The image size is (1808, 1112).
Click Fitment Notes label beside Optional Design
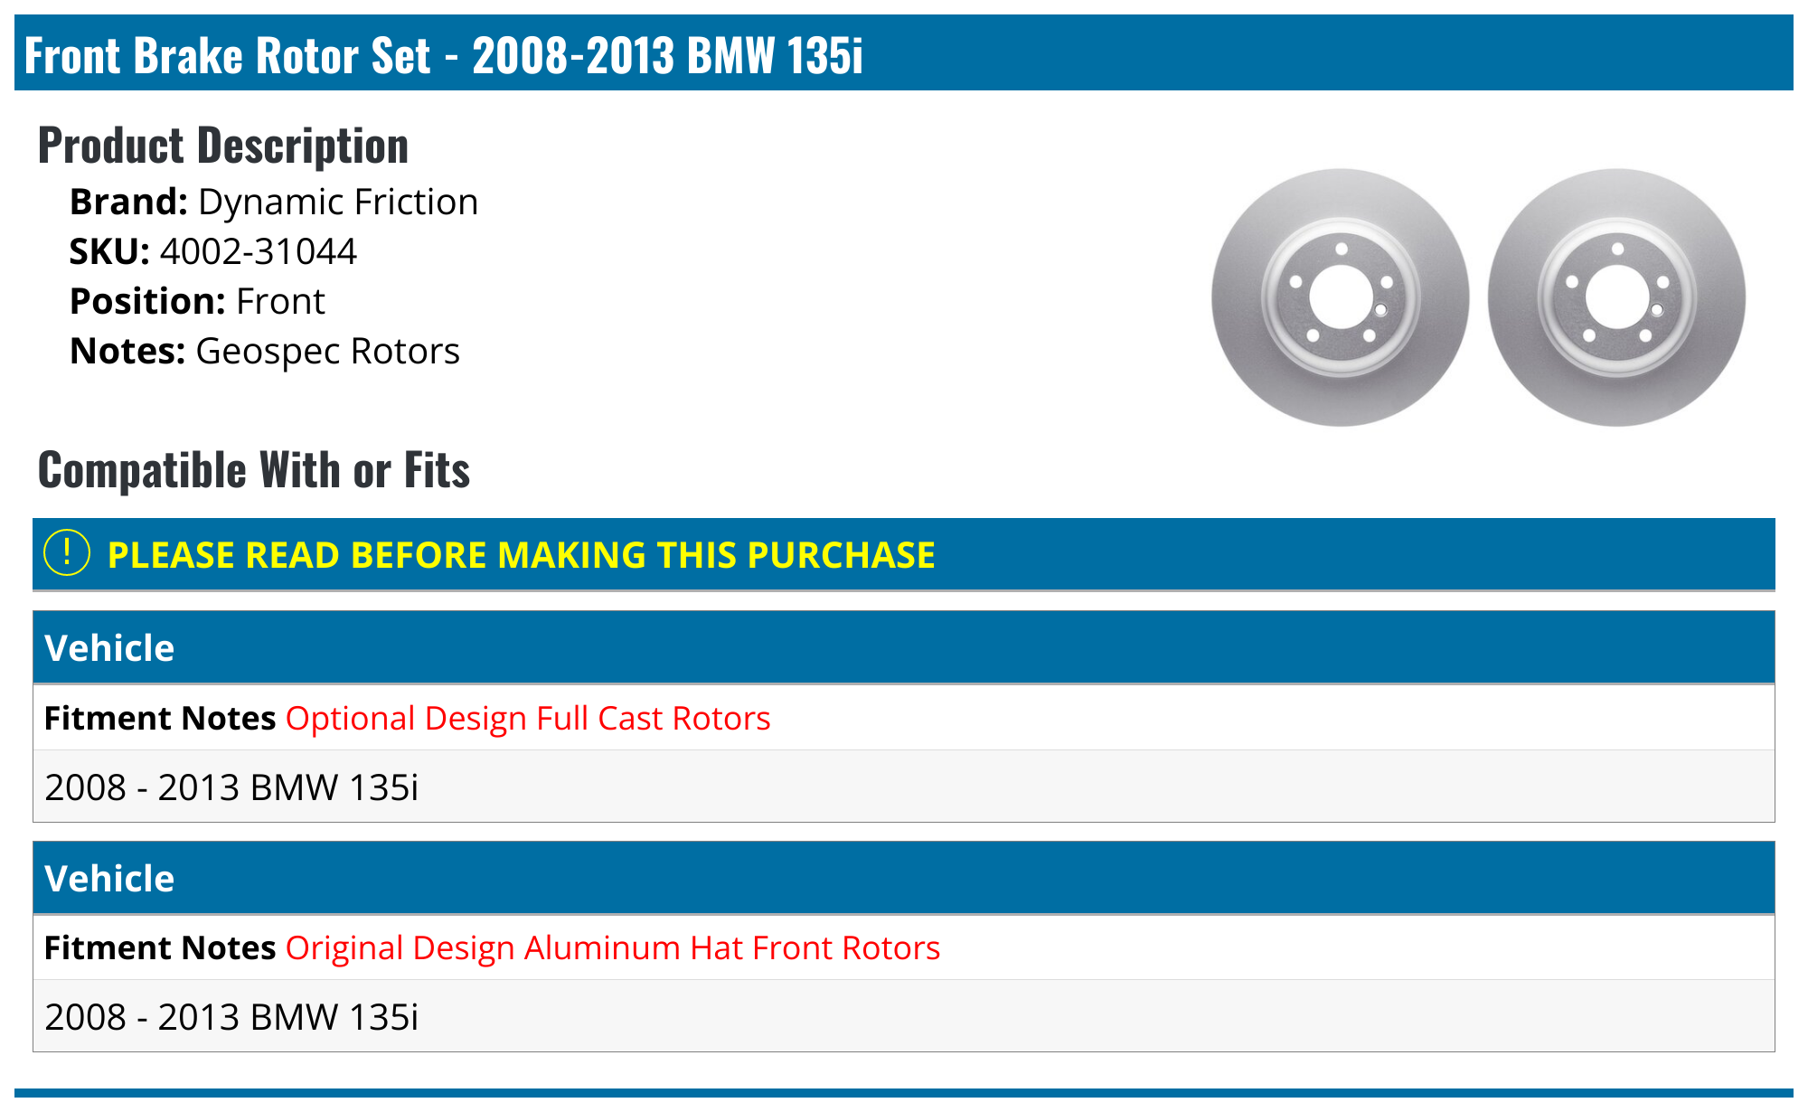tap(160, 719)
